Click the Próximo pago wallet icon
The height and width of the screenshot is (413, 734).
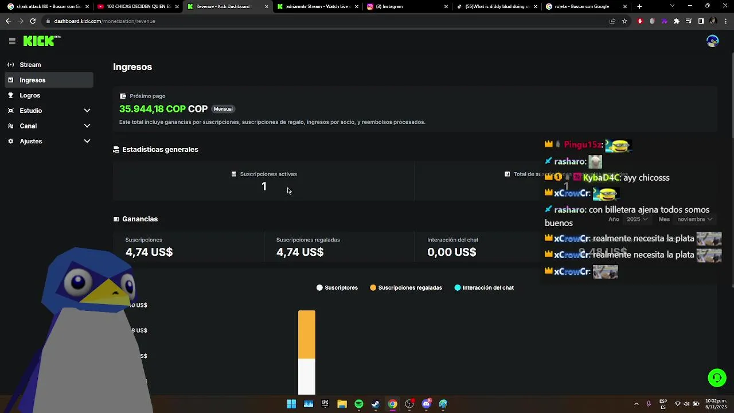click(123, 96)
